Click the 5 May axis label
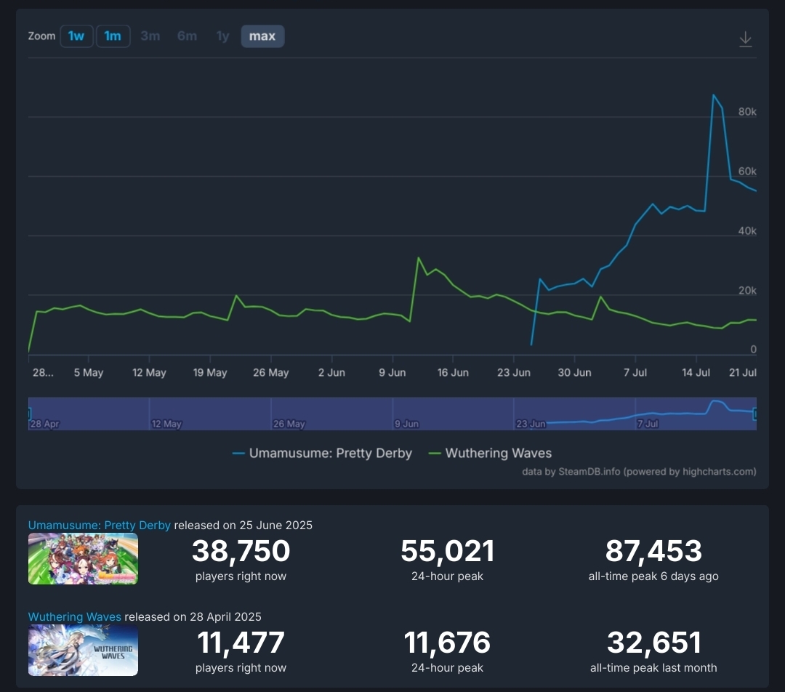 [x=89, y=373]
